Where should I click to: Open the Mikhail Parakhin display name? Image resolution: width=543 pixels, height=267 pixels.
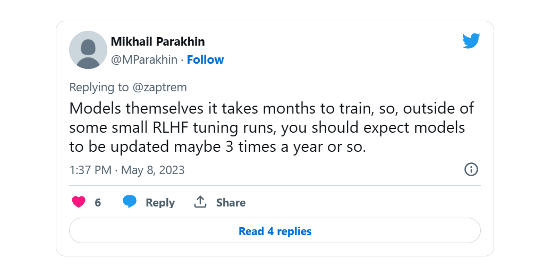coord(158,41)
